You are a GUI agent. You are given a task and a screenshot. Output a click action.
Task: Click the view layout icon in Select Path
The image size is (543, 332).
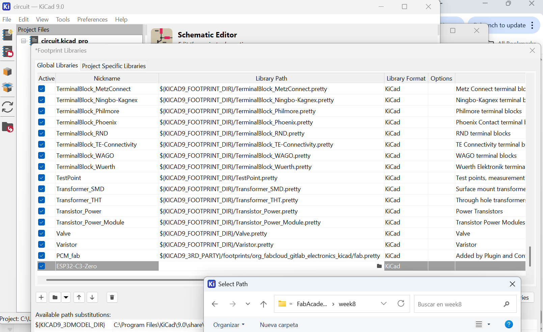[479, 325]
